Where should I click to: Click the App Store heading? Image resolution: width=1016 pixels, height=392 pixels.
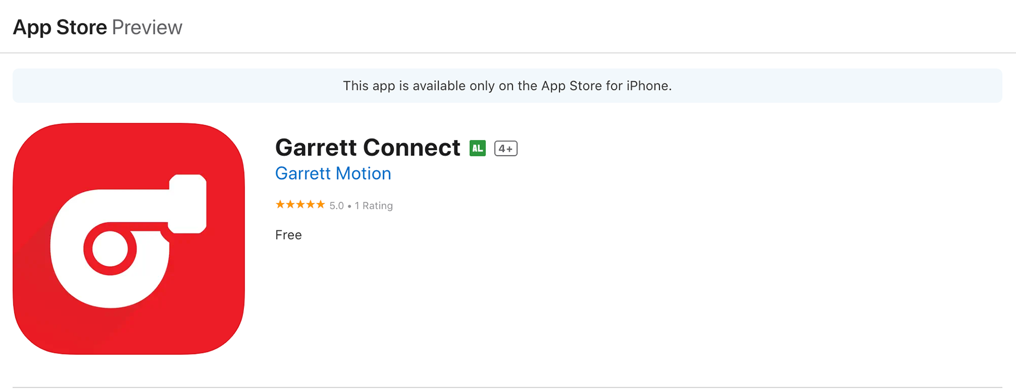60,27
